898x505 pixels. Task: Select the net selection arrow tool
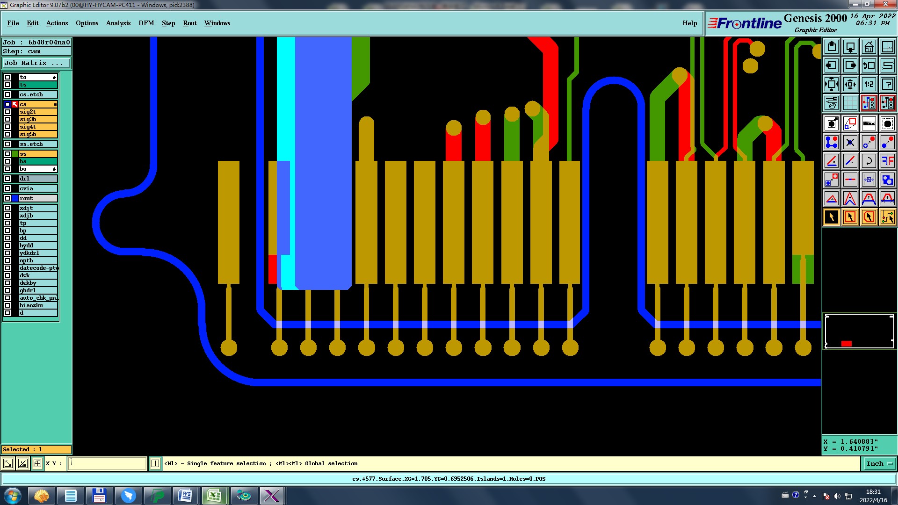(x=887, y=217)
